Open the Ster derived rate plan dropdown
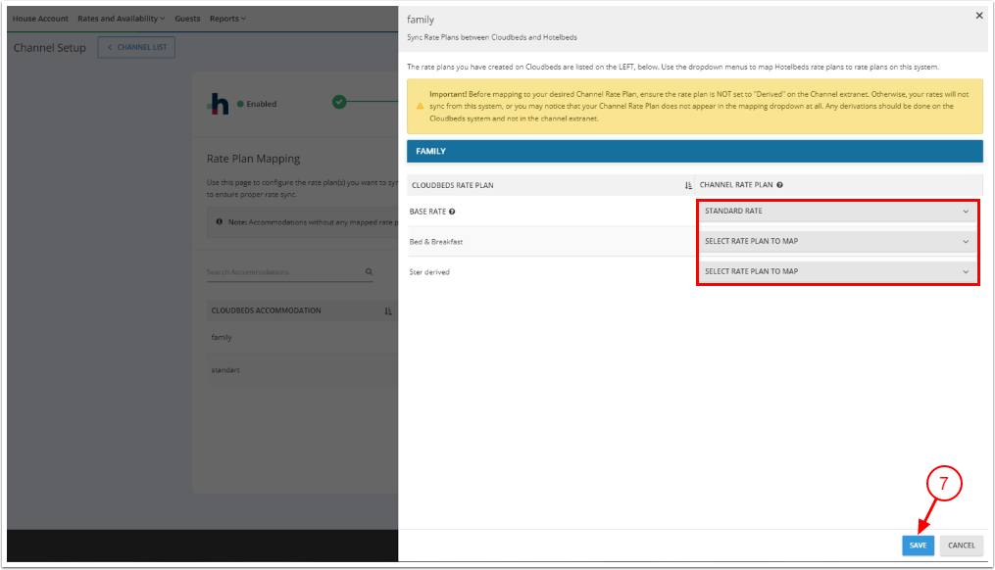 click(x=837, y=271)
